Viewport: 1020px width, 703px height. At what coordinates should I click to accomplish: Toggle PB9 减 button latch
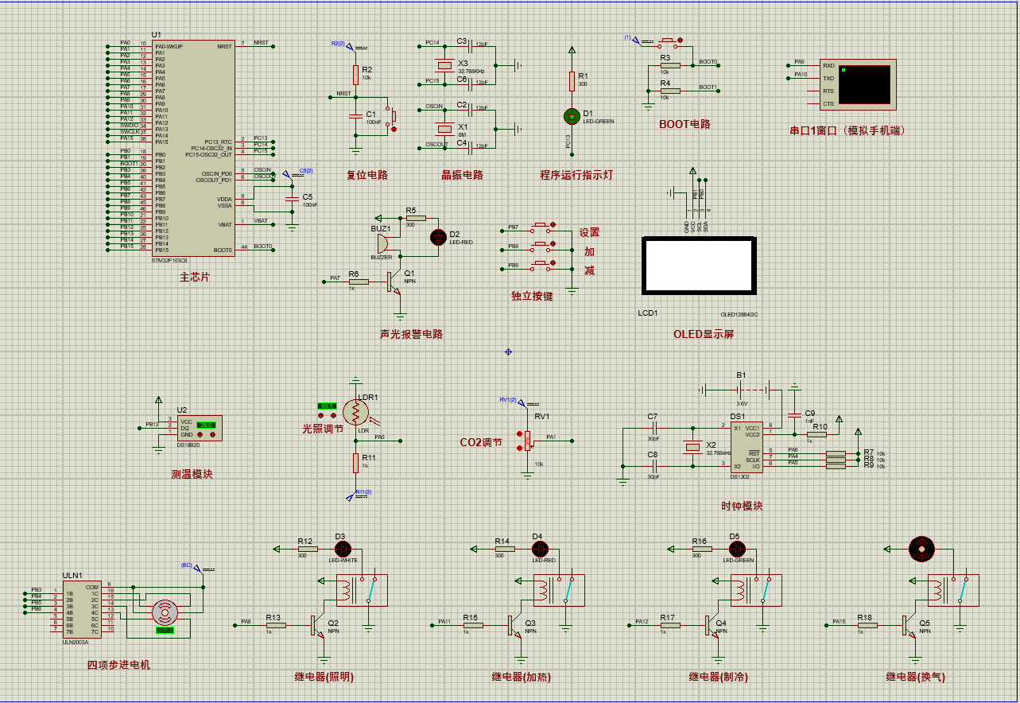553,262
